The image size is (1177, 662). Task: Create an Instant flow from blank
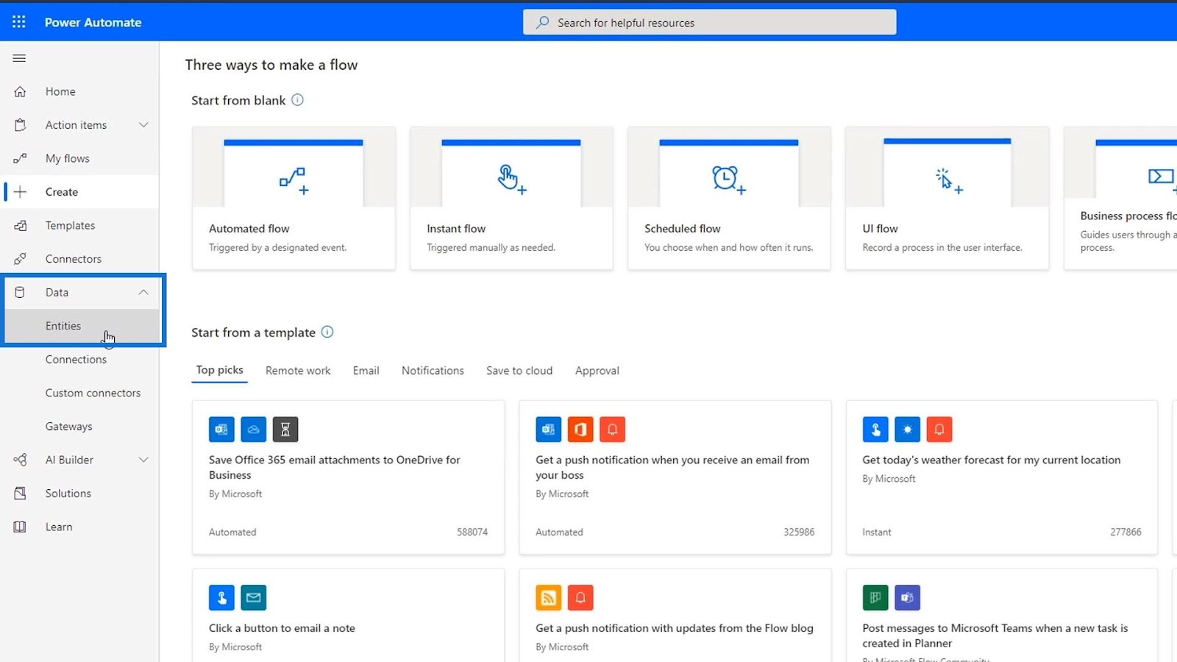coord(511,198)
